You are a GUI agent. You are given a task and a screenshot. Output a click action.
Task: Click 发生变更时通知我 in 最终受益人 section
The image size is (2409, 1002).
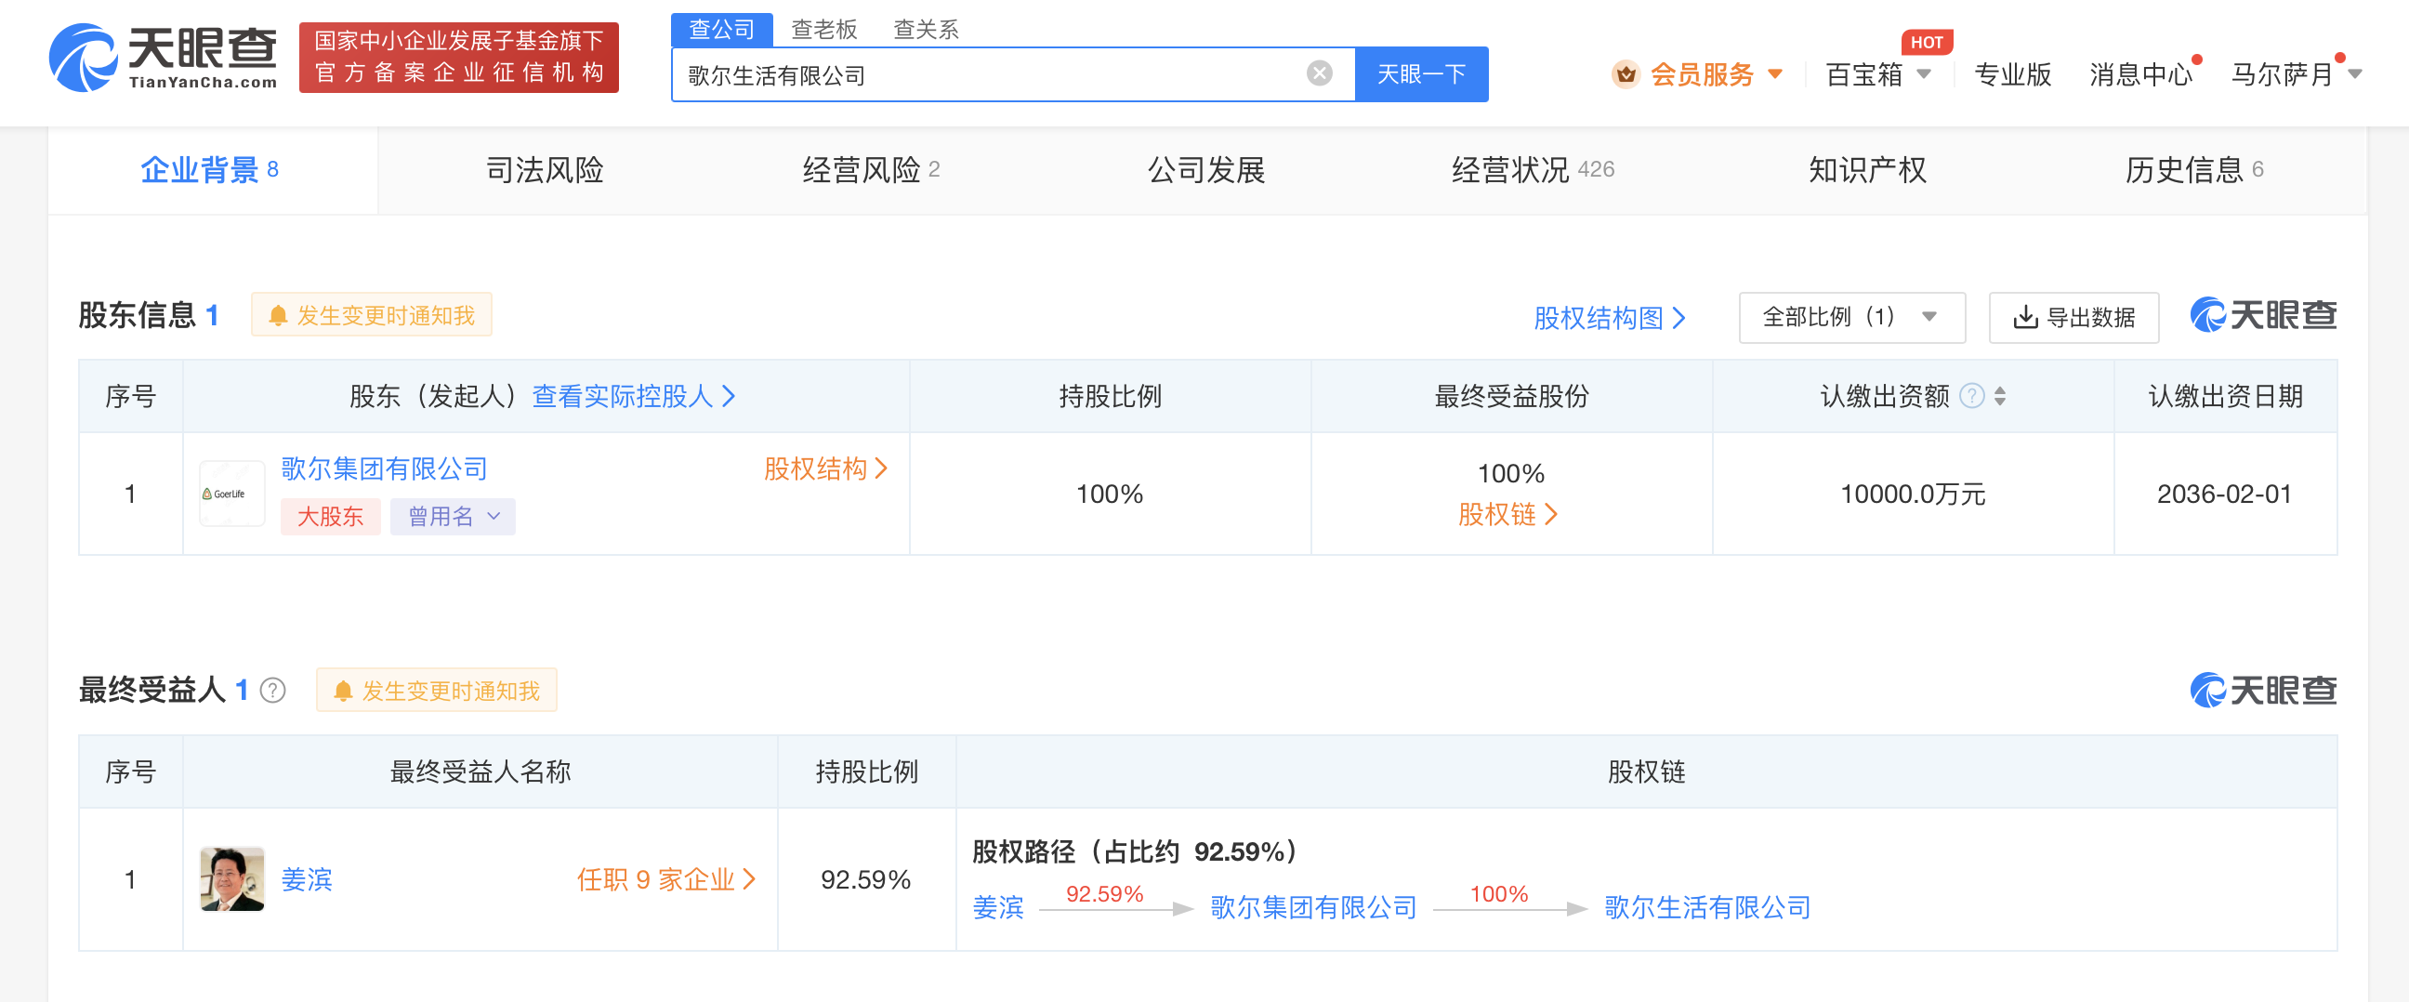point(437,692)
